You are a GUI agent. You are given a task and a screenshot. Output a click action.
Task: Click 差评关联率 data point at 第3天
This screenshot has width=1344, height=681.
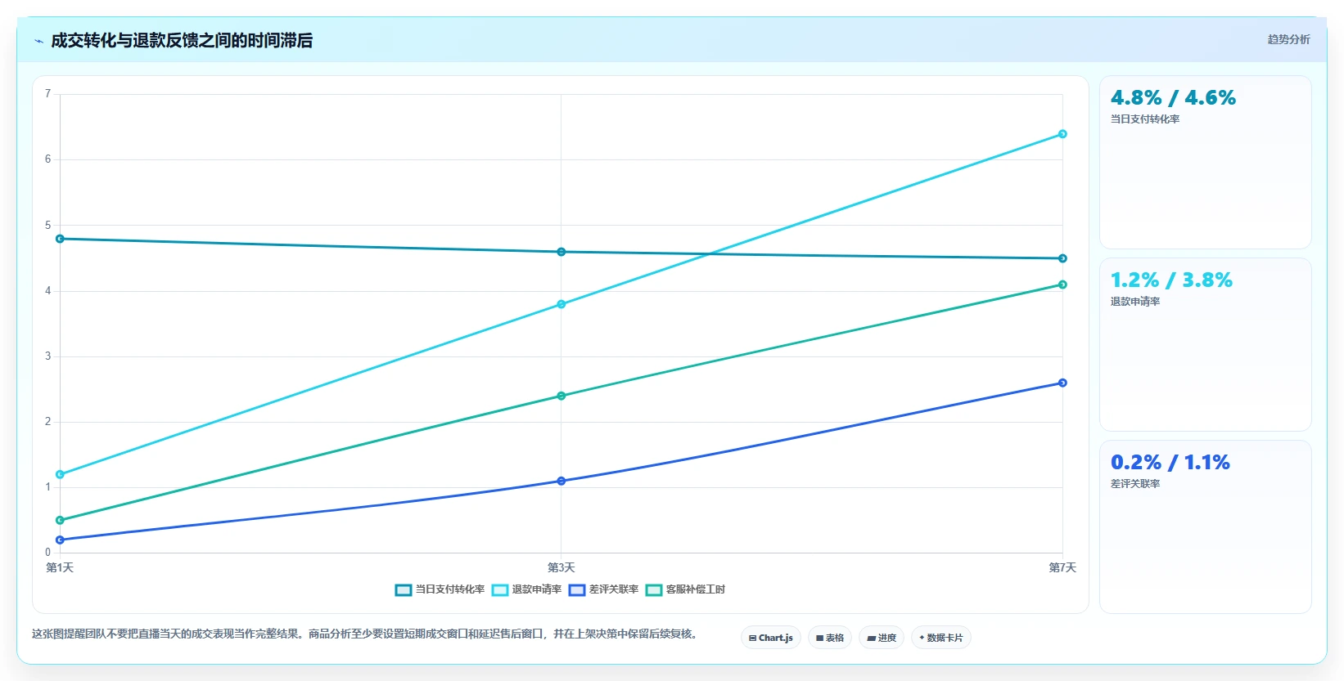point(562,481)
